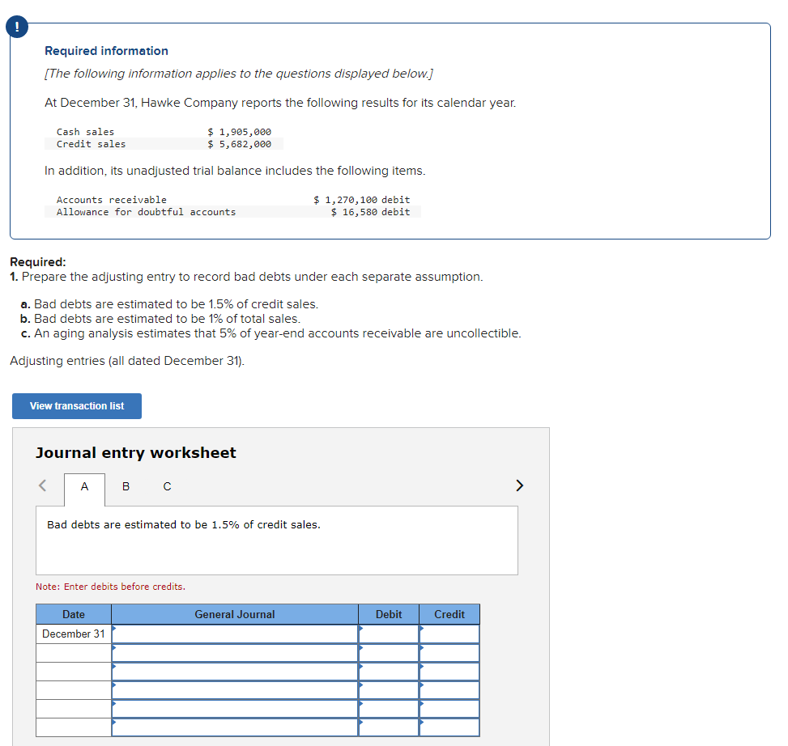Screen dimensions: 788x746
Task: Click the blue exclamation alert icon
Action: (17, 27)
